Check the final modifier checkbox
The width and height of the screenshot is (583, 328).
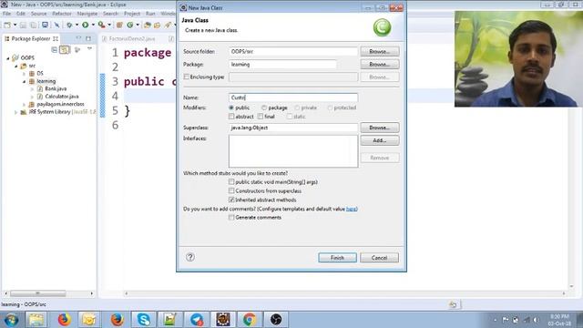(x=261, y=117)
